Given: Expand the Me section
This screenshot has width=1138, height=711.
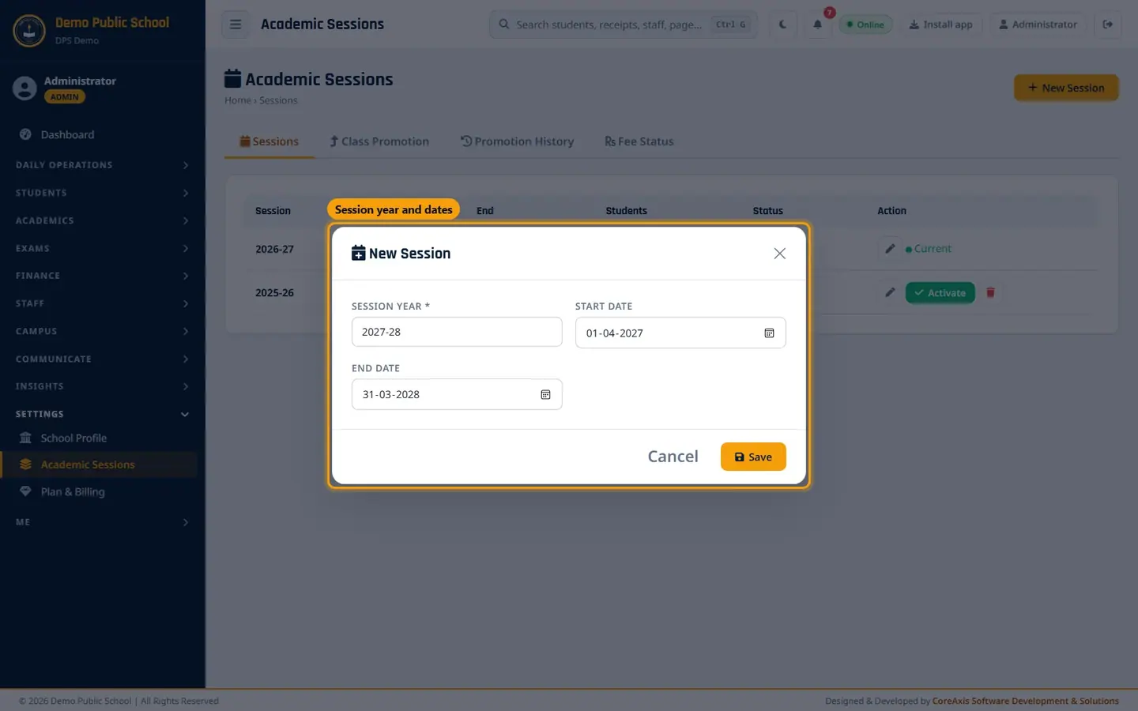Looking at the screenshot, I should (x=103, y=522).
